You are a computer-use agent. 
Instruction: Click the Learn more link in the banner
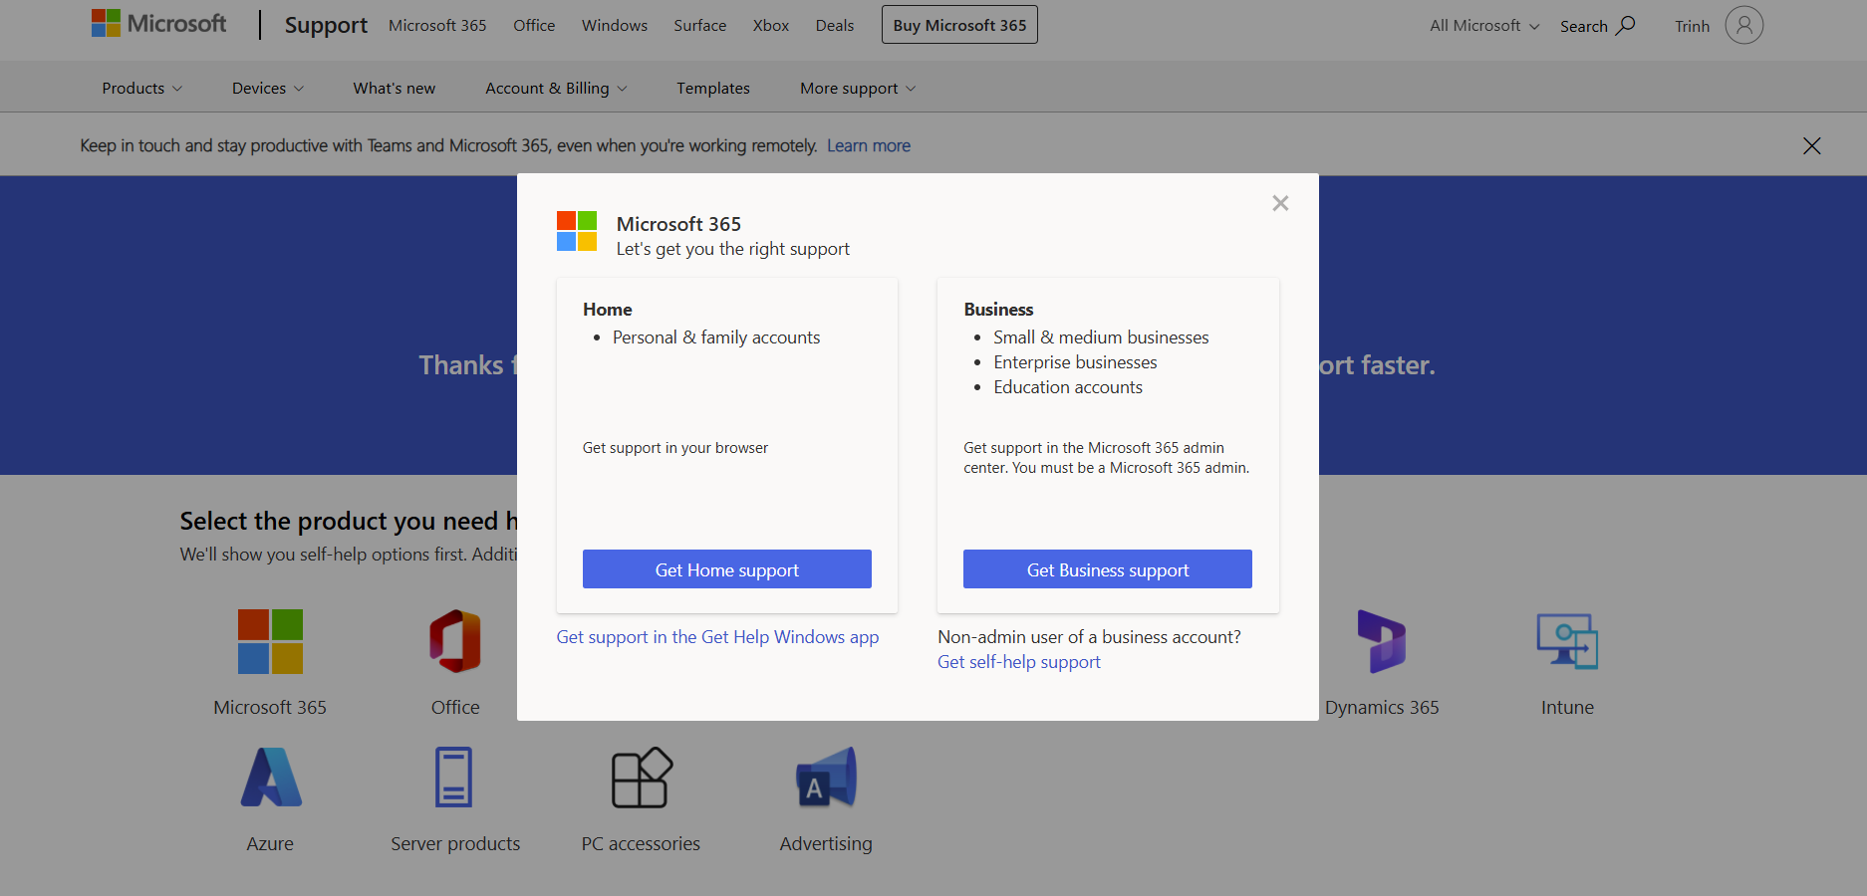point(869,145)
